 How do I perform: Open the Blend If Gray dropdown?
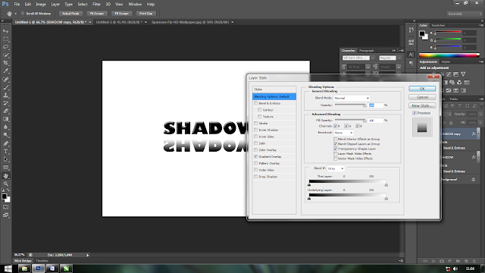[336, 168]
